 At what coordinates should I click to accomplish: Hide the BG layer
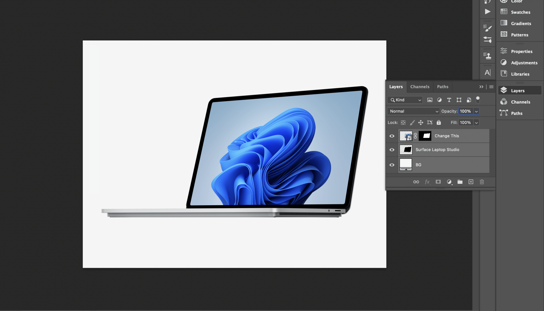[392, 165]
